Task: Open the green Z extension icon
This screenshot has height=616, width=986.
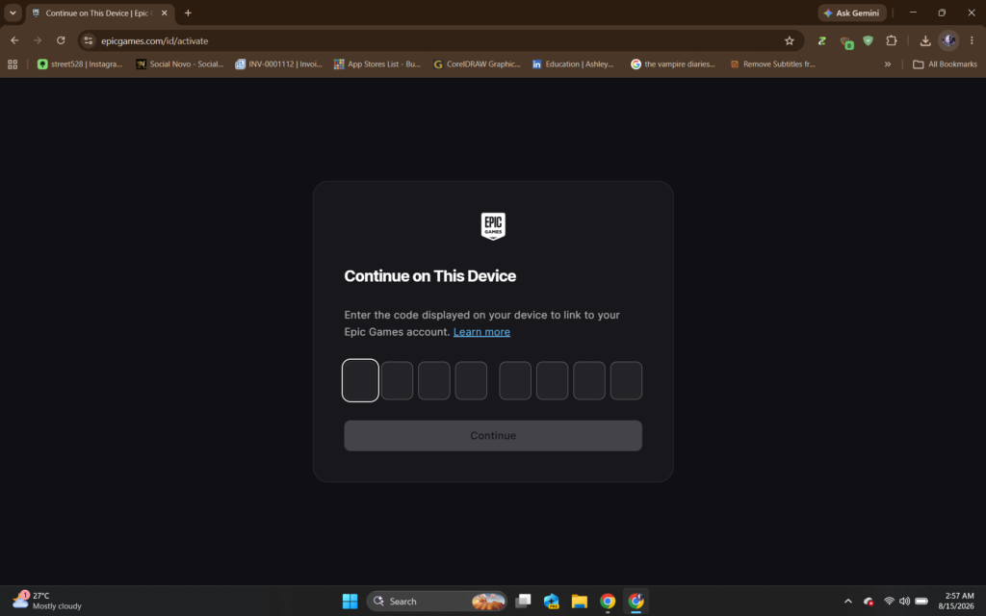Action: 822,40
